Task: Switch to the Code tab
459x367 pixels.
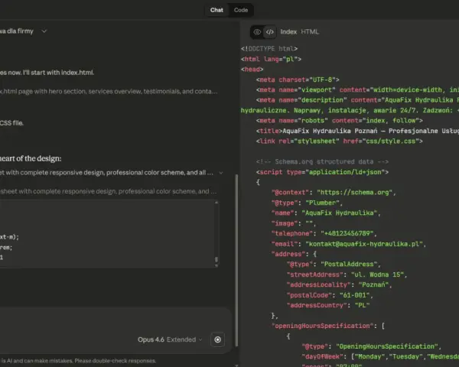Action: 241,10
